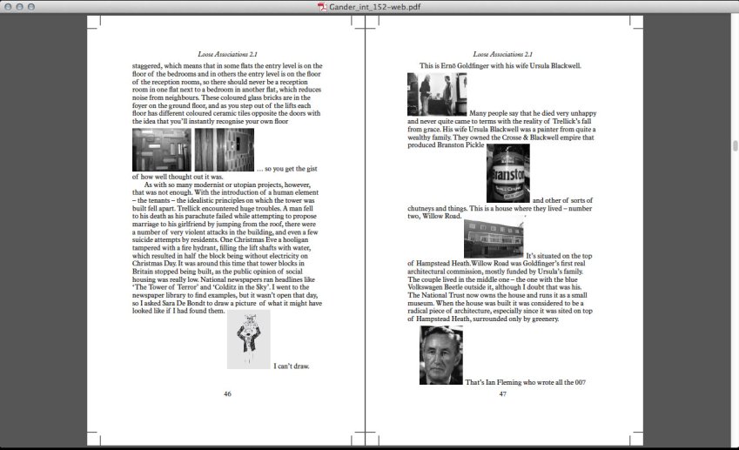Click the Gander_int_152-web.pdf window title
The image size is (739, 450).
click(x=374, y=7)
